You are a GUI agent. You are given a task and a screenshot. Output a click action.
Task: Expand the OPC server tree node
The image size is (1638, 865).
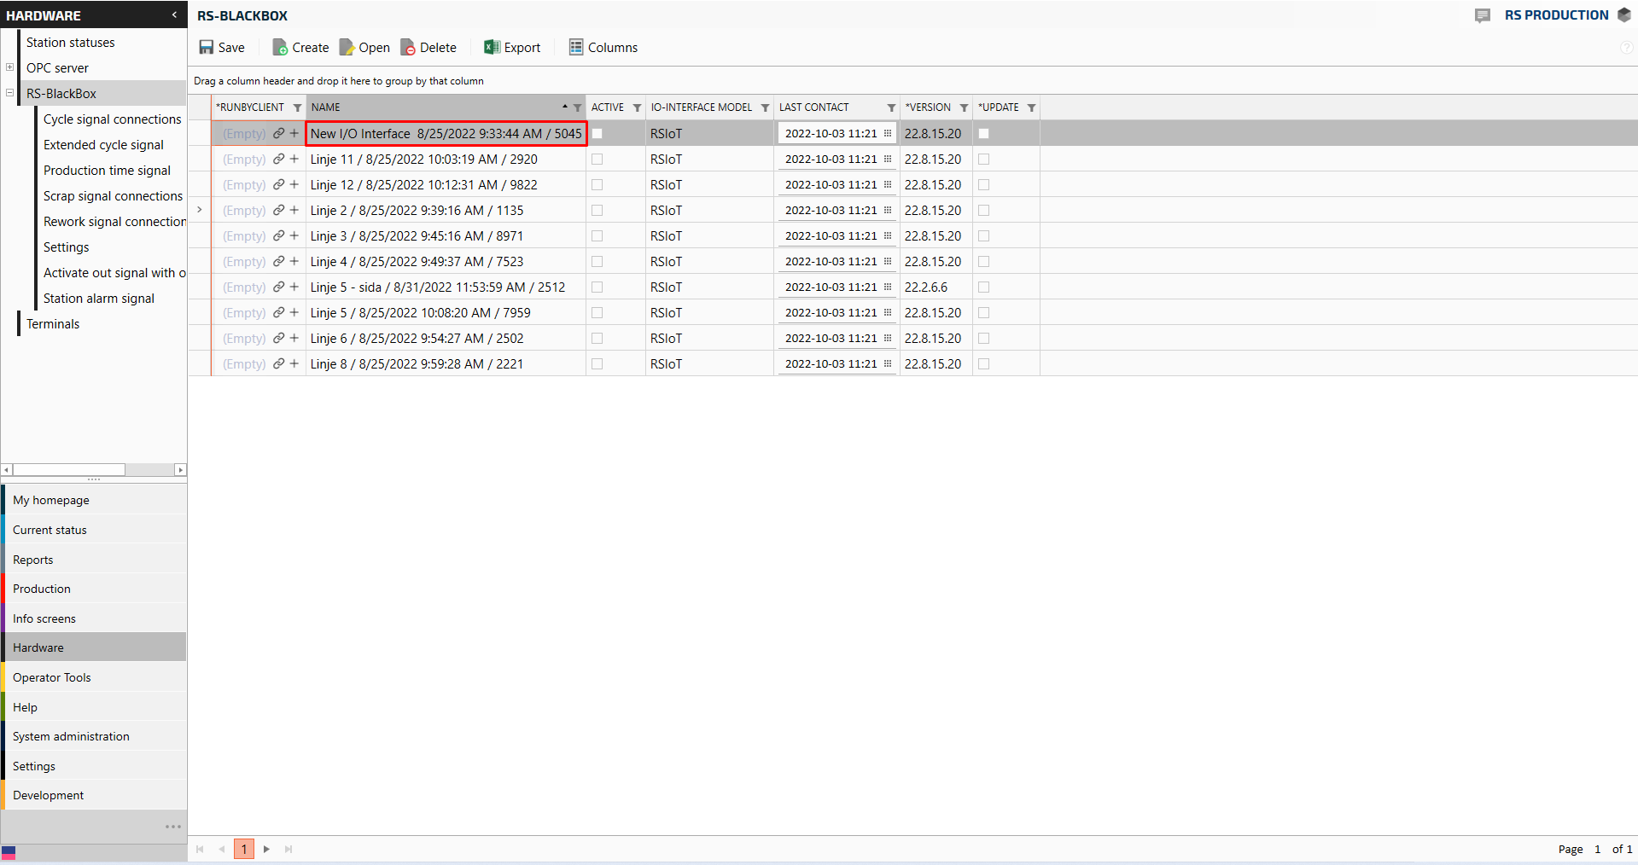[x=10, y=67]
